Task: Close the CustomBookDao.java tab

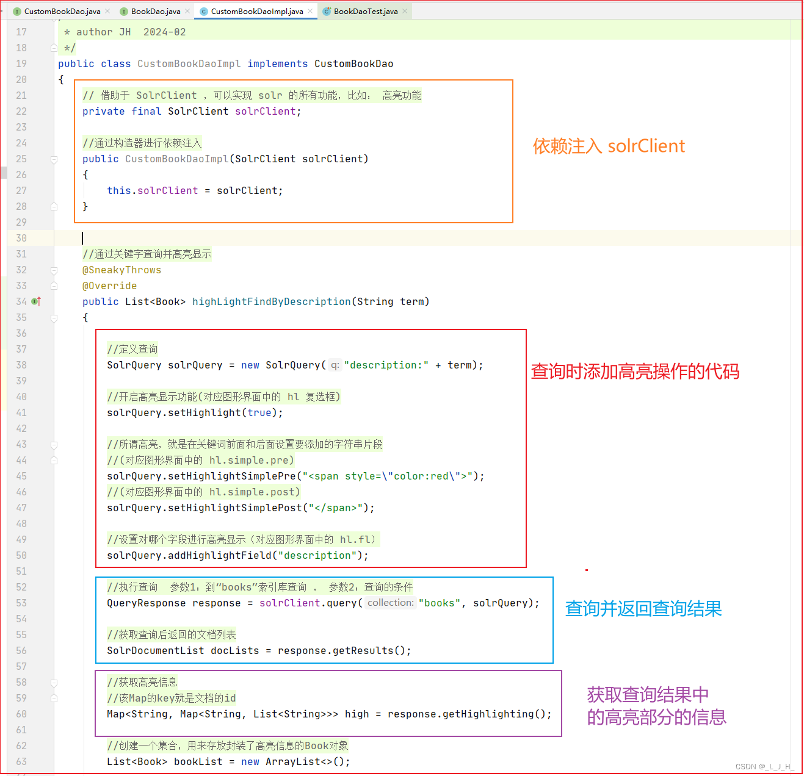Action: pos(107,11)
